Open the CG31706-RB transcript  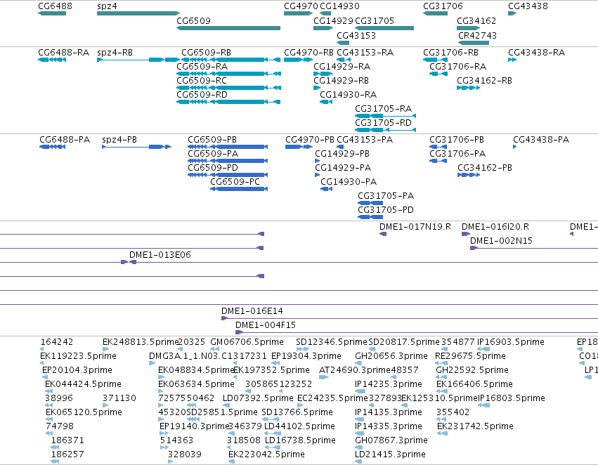(435, 60)
